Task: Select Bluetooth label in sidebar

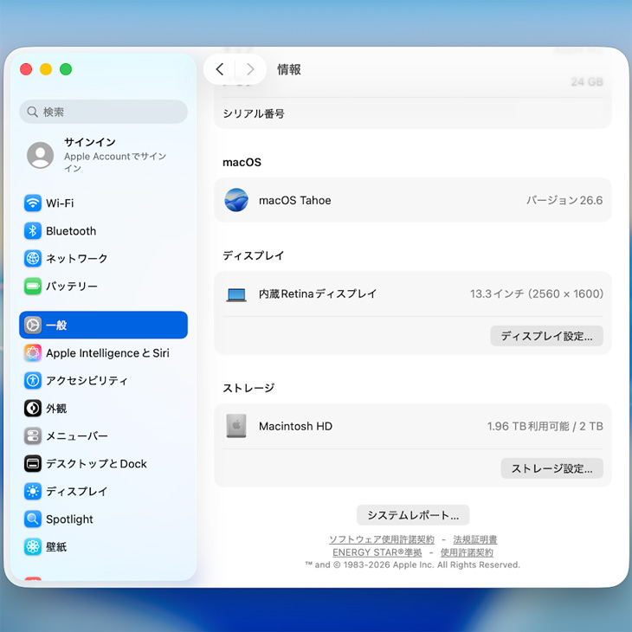Action: (x=71, y=231)
